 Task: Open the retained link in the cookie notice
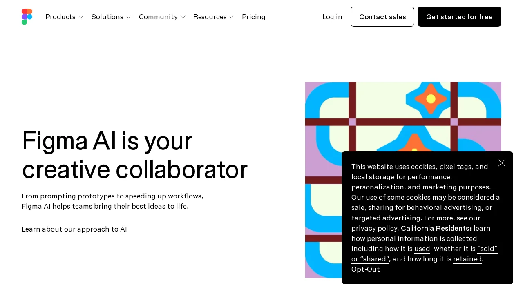[x=467, y=259]
